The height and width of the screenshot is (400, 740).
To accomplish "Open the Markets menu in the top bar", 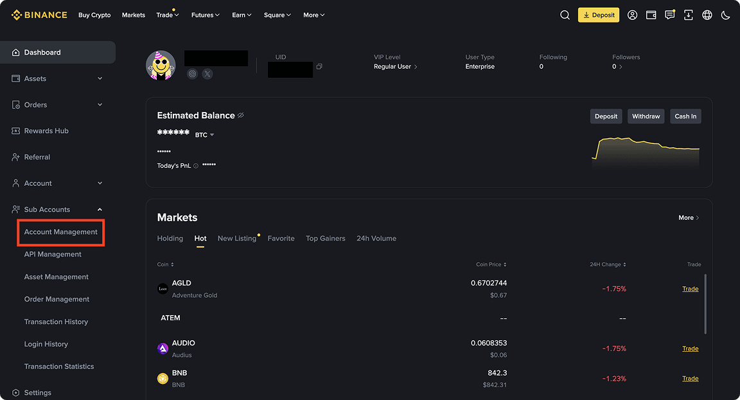I will click(x=133, y=15).
